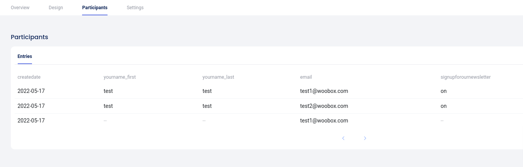The width and height of the screenshot is (523, 167).
Task: Click the third row's createdate value
Action: click(x=31, y=121)
